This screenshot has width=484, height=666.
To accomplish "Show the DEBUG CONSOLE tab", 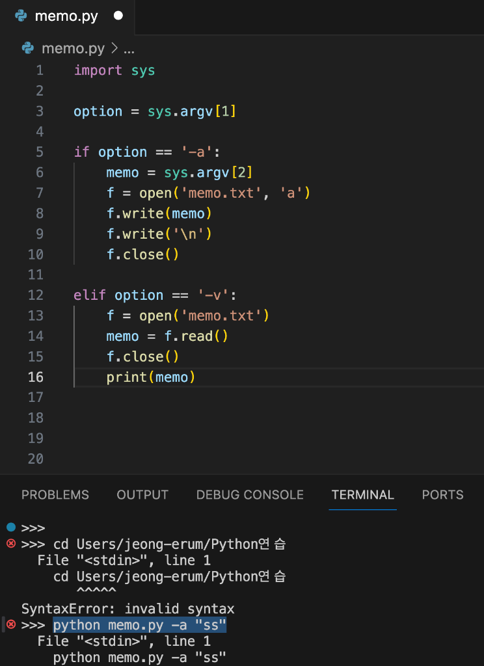I will click(250, 495).
